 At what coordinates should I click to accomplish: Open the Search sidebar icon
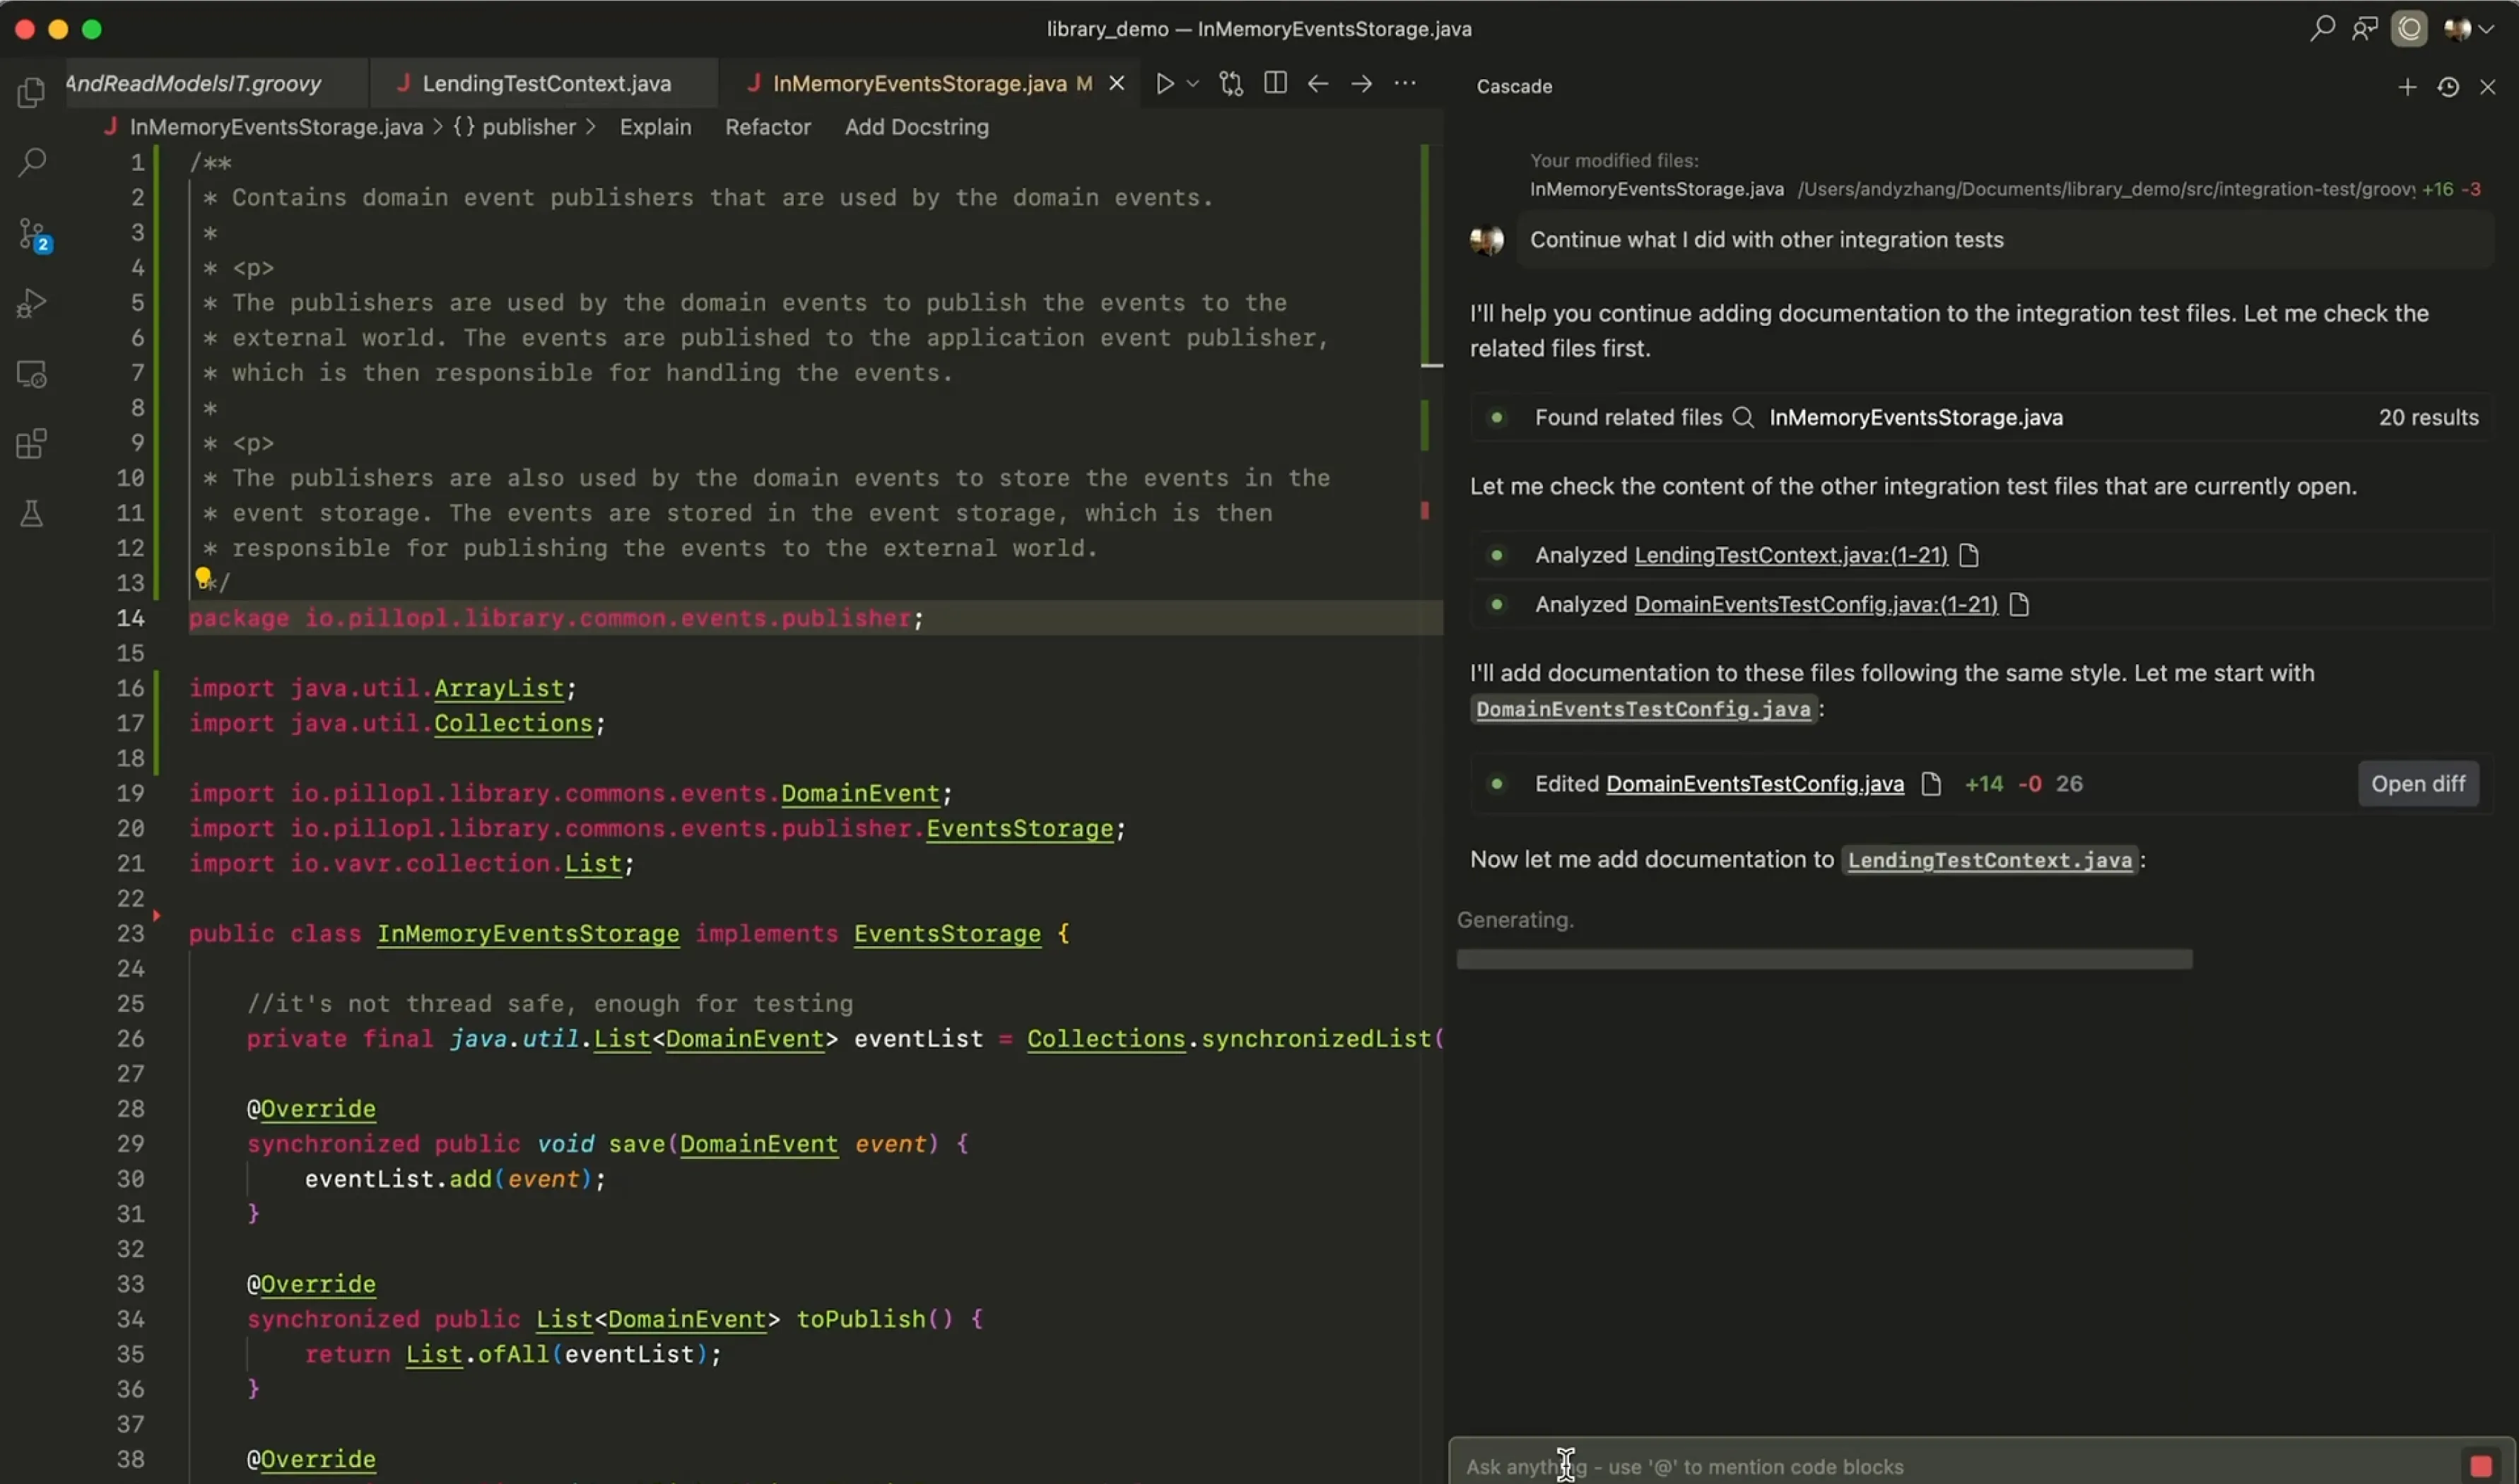coord(31,162)
